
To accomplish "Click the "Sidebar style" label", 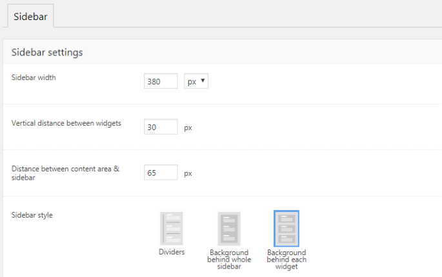I will click(32, 215).
